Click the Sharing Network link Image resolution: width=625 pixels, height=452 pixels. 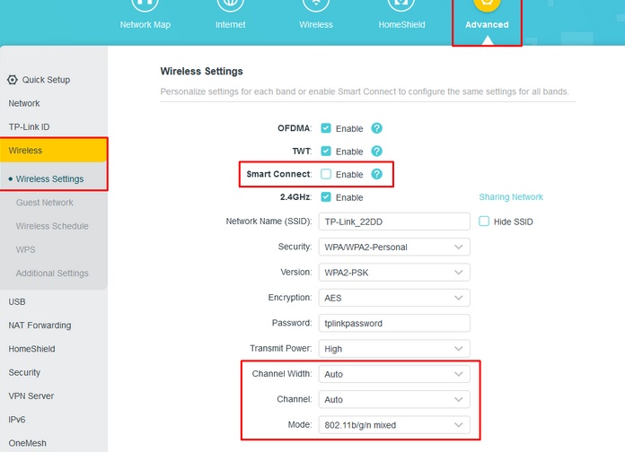click(511, 196)
